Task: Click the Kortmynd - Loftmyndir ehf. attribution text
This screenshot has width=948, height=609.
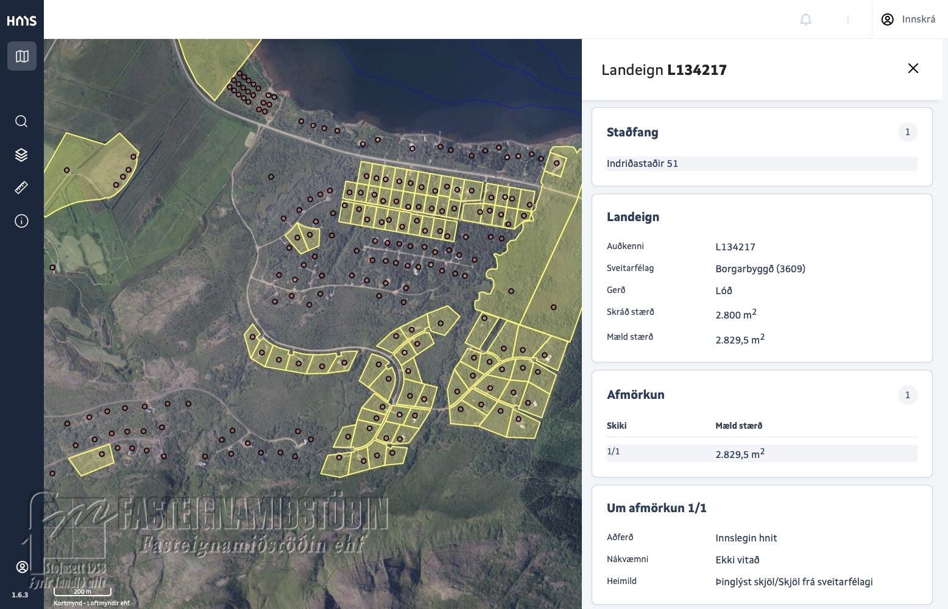Action: [92, 604]
